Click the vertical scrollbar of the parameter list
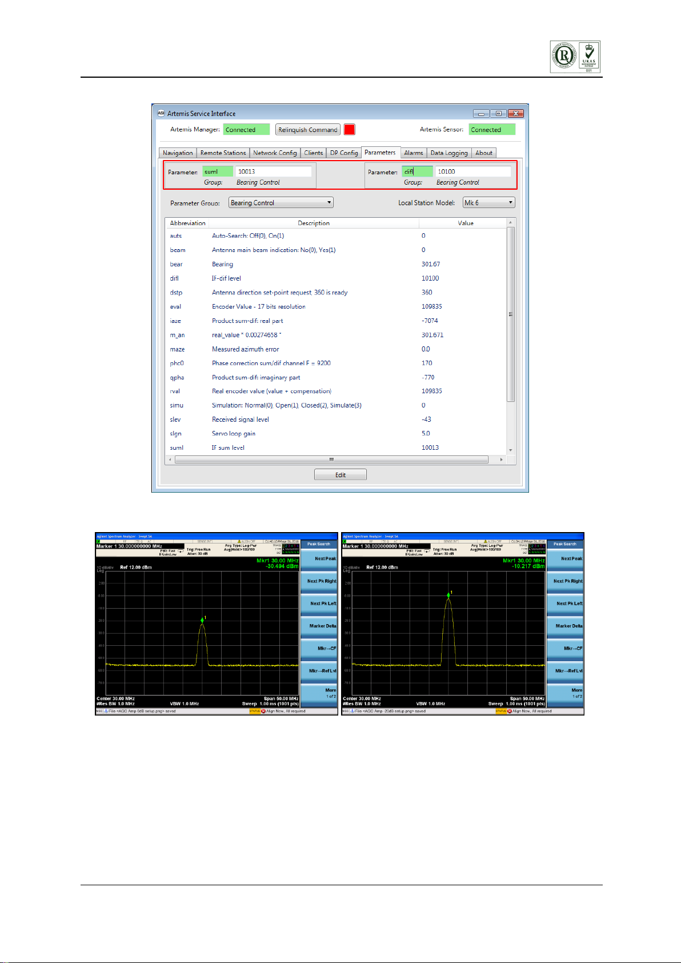The image size is (681, 963). click(x=511, y=314)
